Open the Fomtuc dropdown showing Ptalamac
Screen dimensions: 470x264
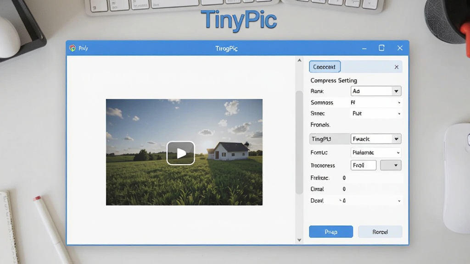(376, 153)
